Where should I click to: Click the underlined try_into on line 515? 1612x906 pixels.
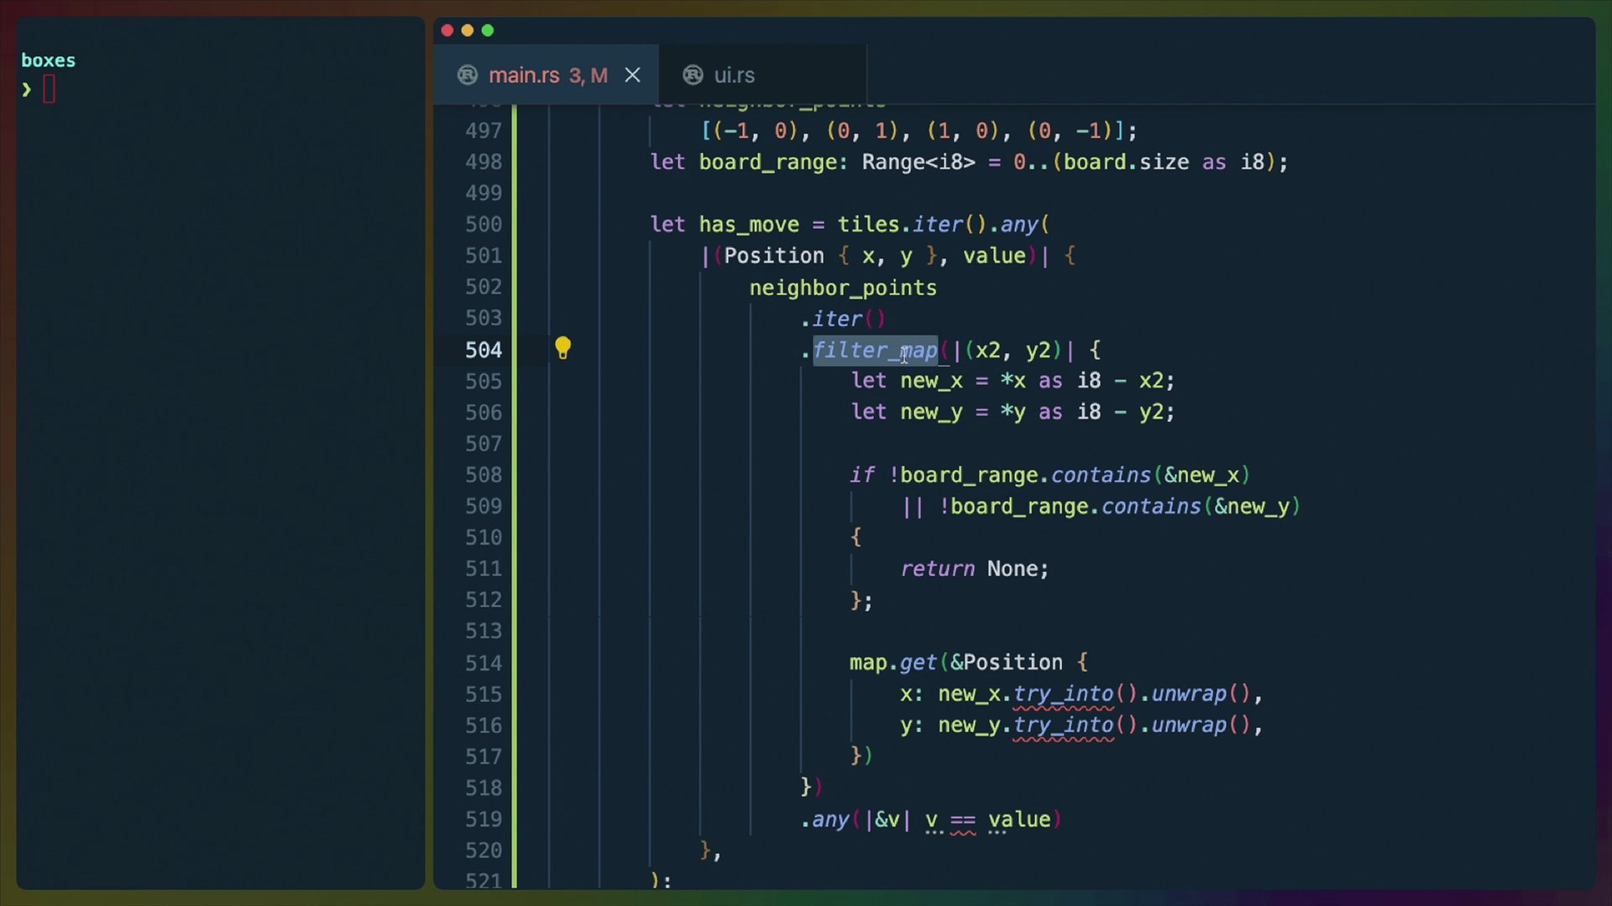pos(1063,694)
